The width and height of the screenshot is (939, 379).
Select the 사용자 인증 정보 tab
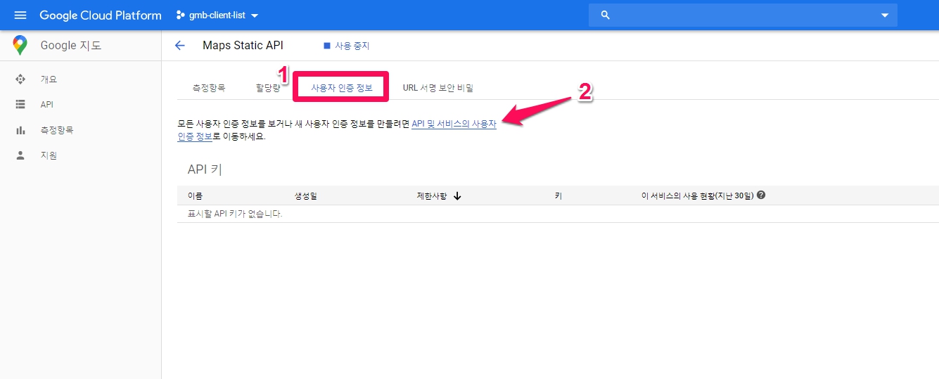(341, 88)
